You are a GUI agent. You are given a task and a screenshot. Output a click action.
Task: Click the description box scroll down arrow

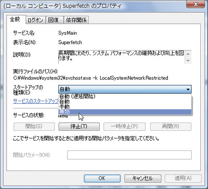click(188, 61)
